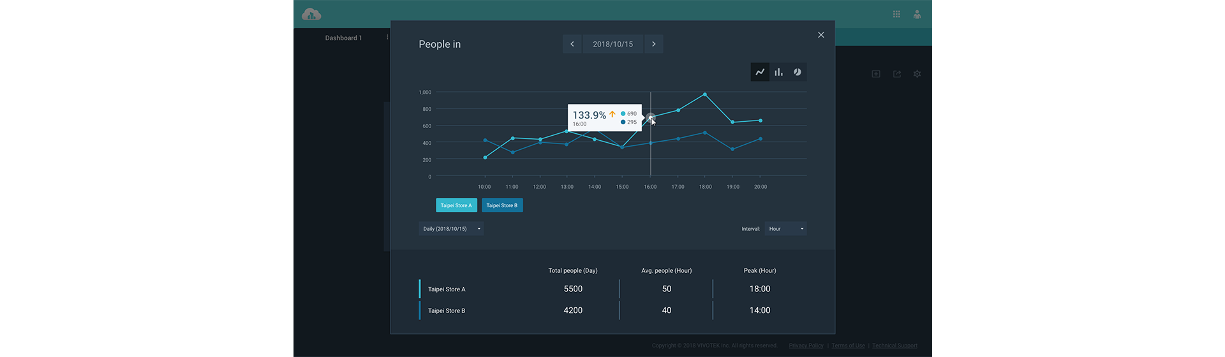Click the 2018/10/15 date field
Viewport: 1225px width, 357px height.
[x=612, y=44]
